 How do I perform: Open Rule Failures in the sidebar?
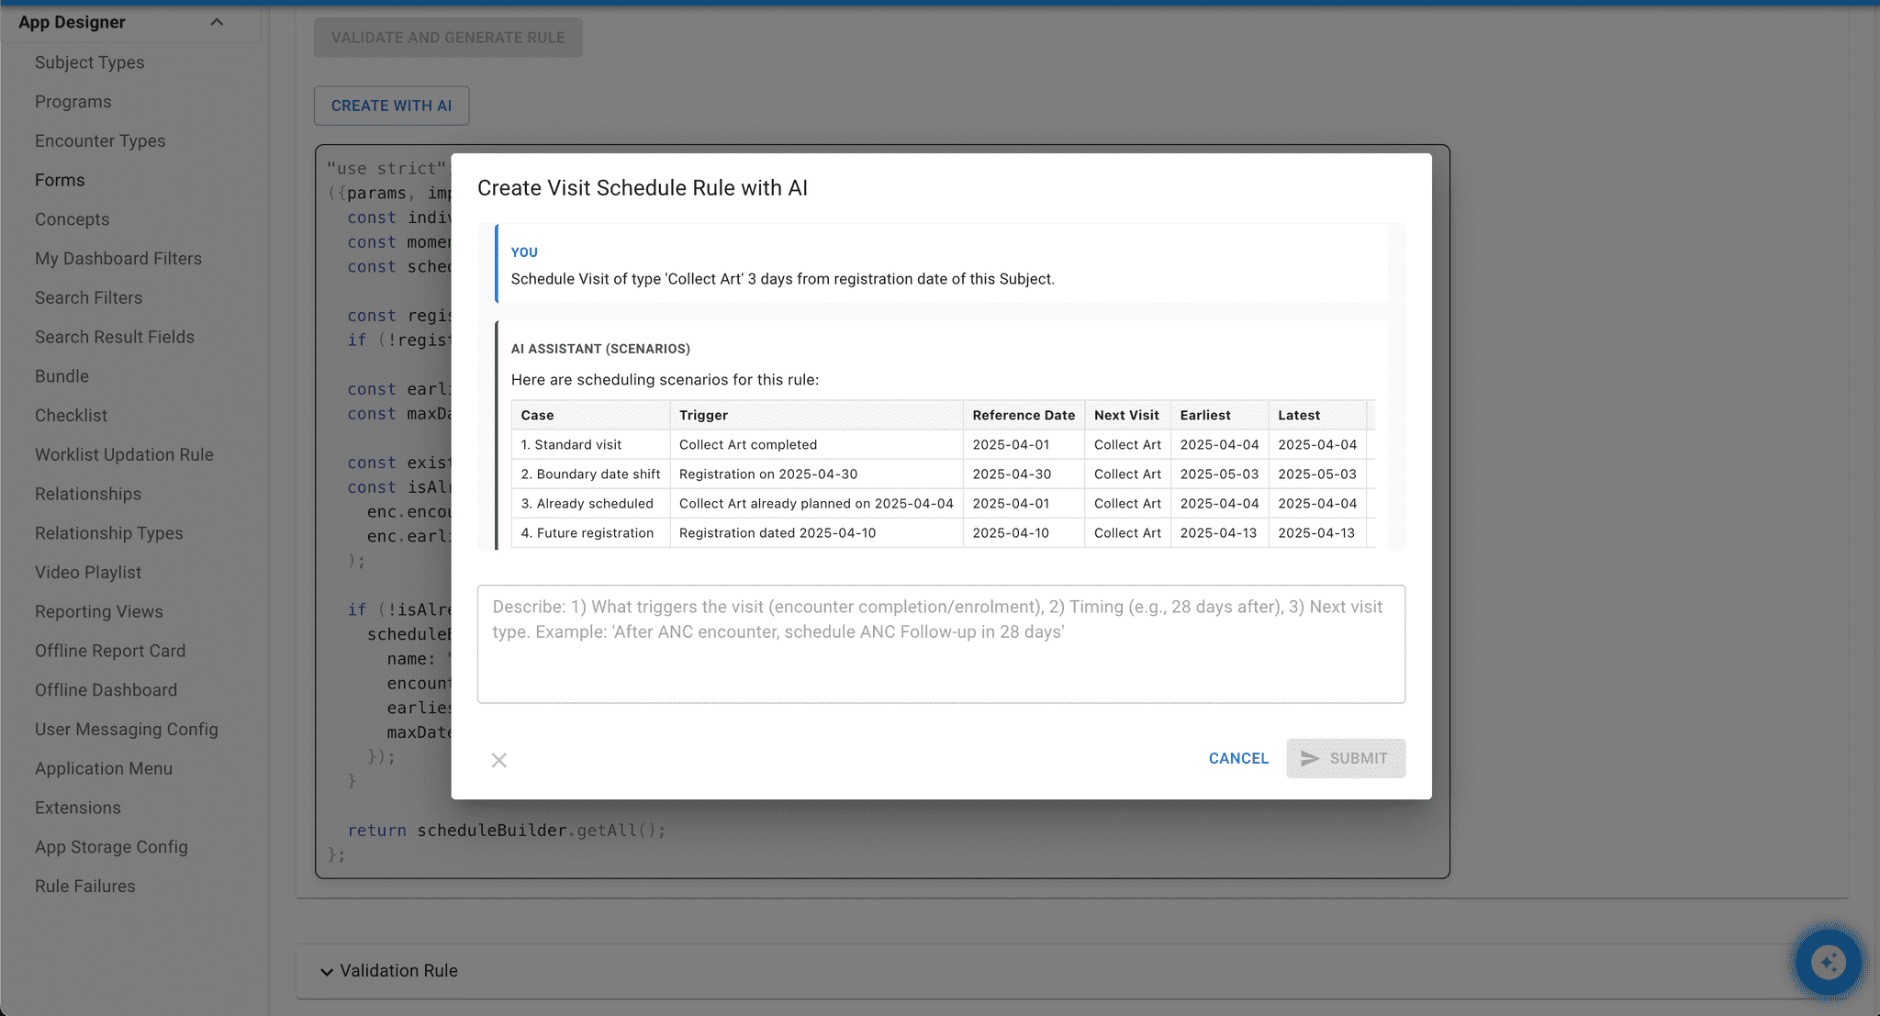click(85, 886)
